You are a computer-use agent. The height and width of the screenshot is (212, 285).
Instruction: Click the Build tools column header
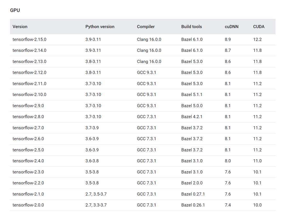pos(191,27)
